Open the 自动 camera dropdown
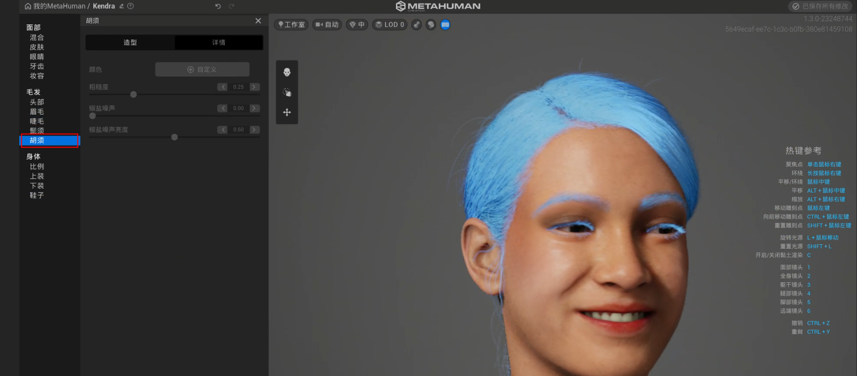The width and height of the screenshot is (857, 376). point(327,25)
